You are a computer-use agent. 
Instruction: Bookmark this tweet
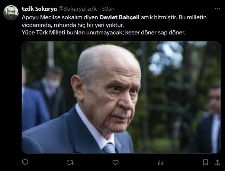click(x=206, y=162)
